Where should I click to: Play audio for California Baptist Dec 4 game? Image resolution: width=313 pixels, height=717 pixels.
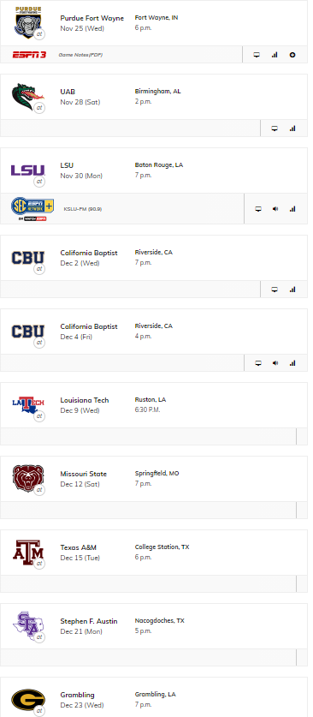click(275, 363)
